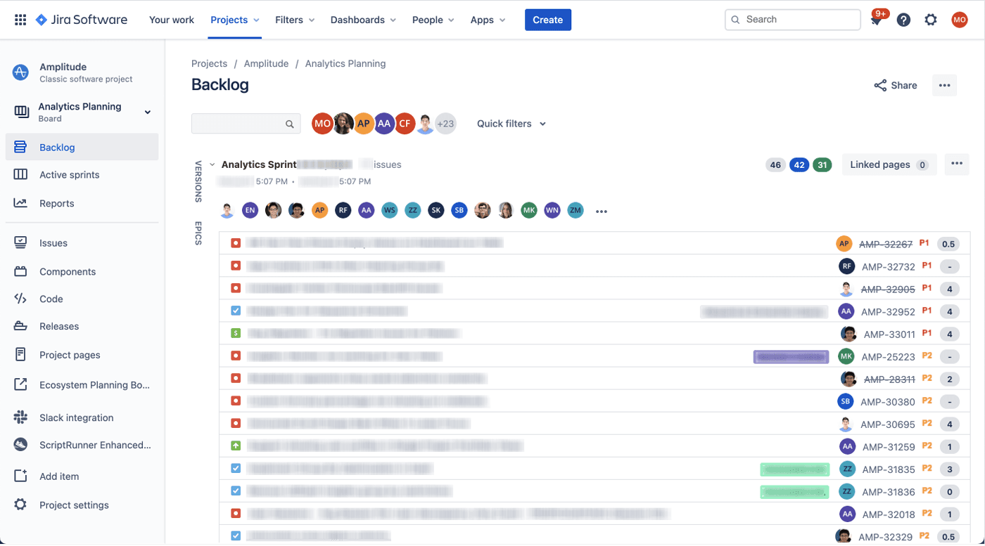Show the +23 more assignees filter

[x=445, y=124]
